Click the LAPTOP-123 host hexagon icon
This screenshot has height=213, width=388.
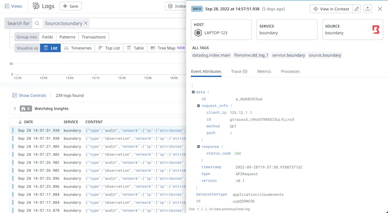(198, 33)
